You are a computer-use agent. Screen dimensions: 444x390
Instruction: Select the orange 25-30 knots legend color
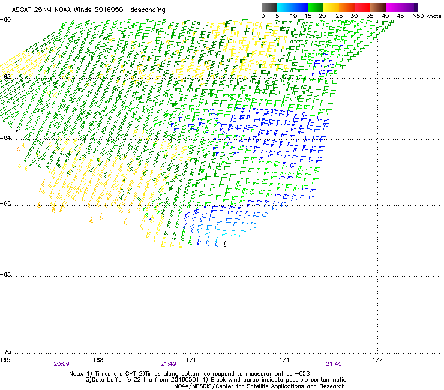[347, 7]
